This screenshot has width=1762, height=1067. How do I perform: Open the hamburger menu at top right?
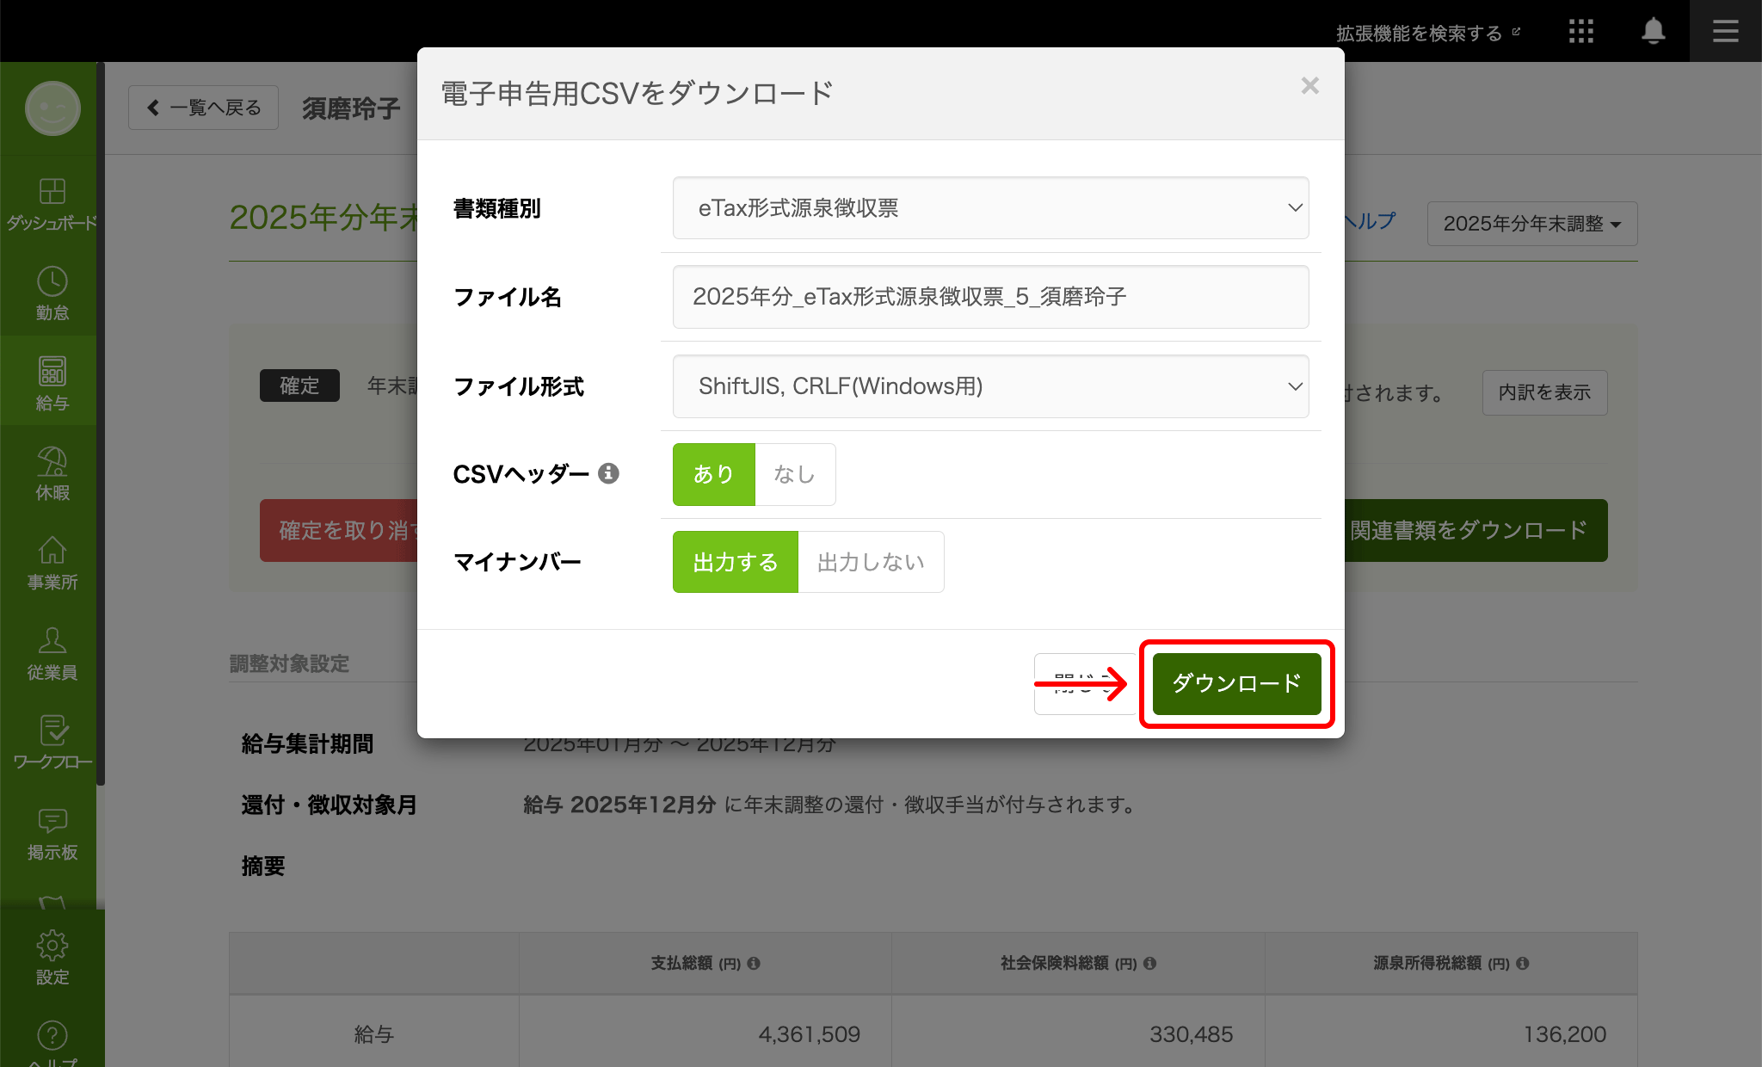click(x=1725, y=32)
